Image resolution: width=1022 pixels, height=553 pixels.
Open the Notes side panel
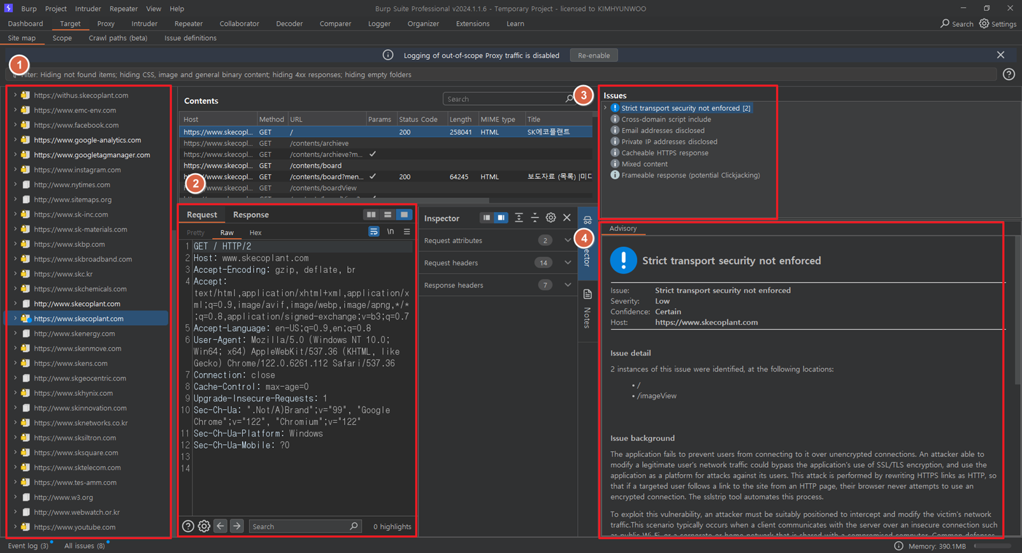[x=587, y=309]
